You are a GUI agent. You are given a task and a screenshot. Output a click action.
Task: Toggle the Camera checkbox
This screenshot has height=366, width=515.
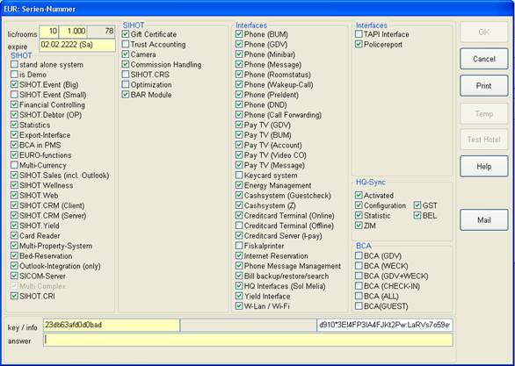pyautogui.click(x=126, y=54)
